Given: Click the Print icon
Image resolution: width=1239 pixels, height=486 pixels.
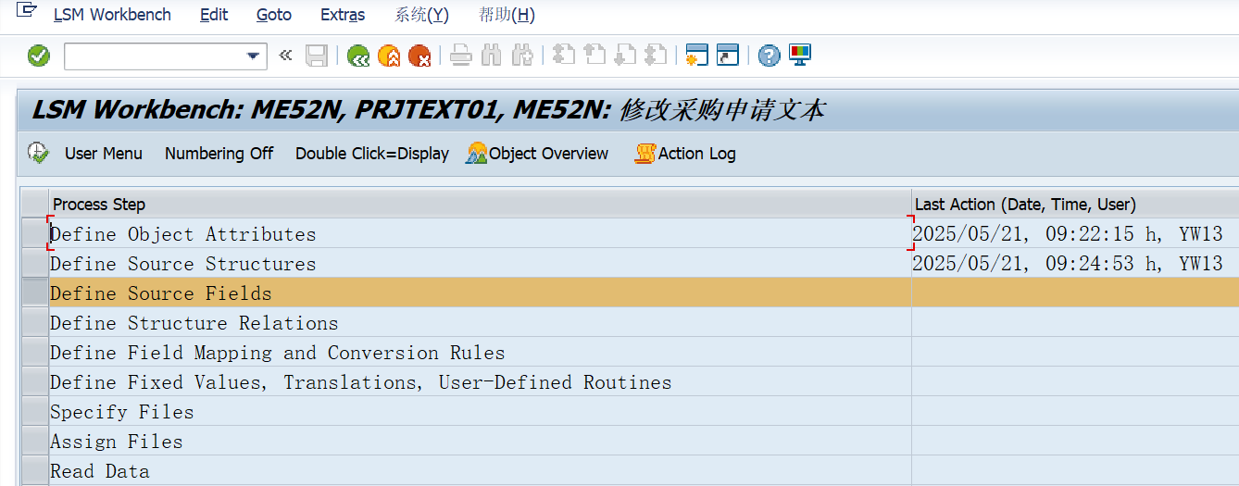Looking at the screenshot, I should click(461, 56).
